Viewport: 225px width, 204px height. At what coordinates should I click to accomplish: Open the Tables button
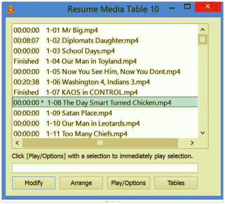tap(176, 183)
